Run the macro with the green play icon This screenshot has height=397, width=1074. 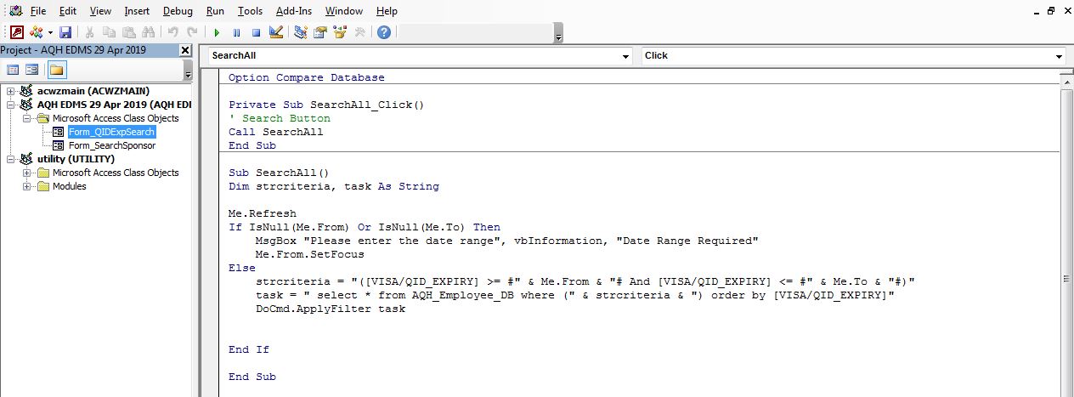pyautogui.click(x=217, y=32)
